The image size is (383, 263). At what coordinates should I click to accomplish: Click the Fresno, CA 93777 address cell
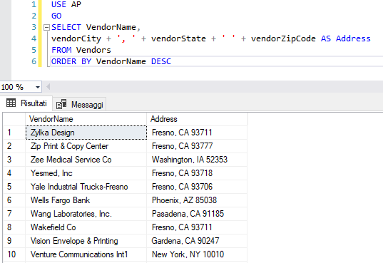click(x=197, y=146)
